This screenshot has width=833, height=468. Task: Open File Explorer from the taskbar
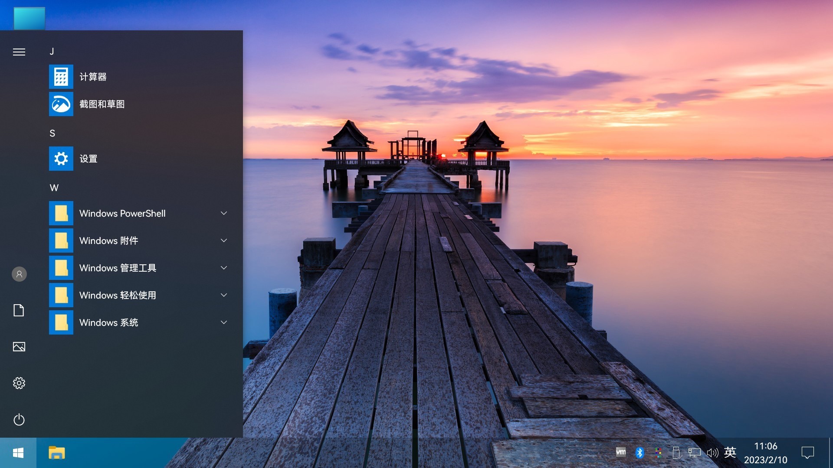coord(56,453)
